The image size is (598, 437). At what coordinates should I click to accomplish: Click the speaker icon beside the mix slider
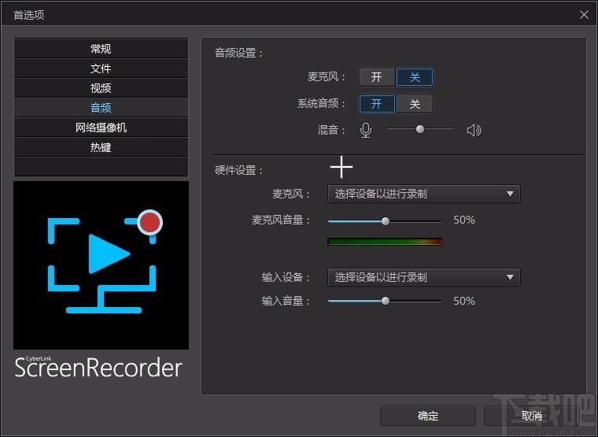[474, 130]
